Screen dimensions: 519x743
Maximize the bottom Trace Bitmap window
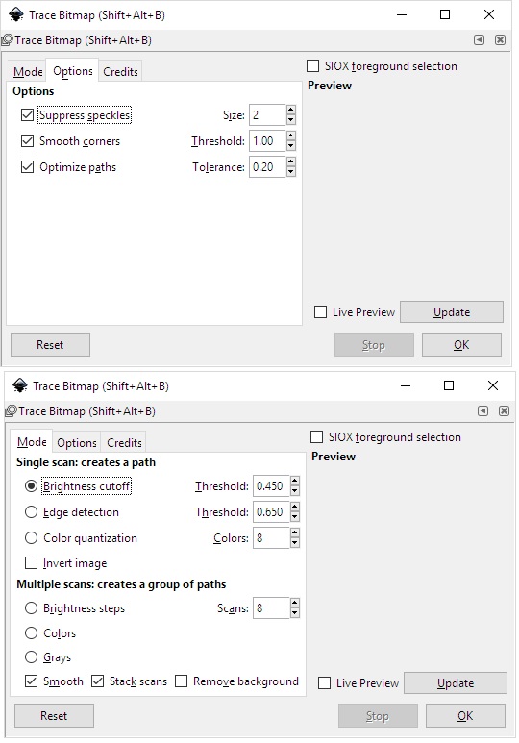[x=449, y=385]
